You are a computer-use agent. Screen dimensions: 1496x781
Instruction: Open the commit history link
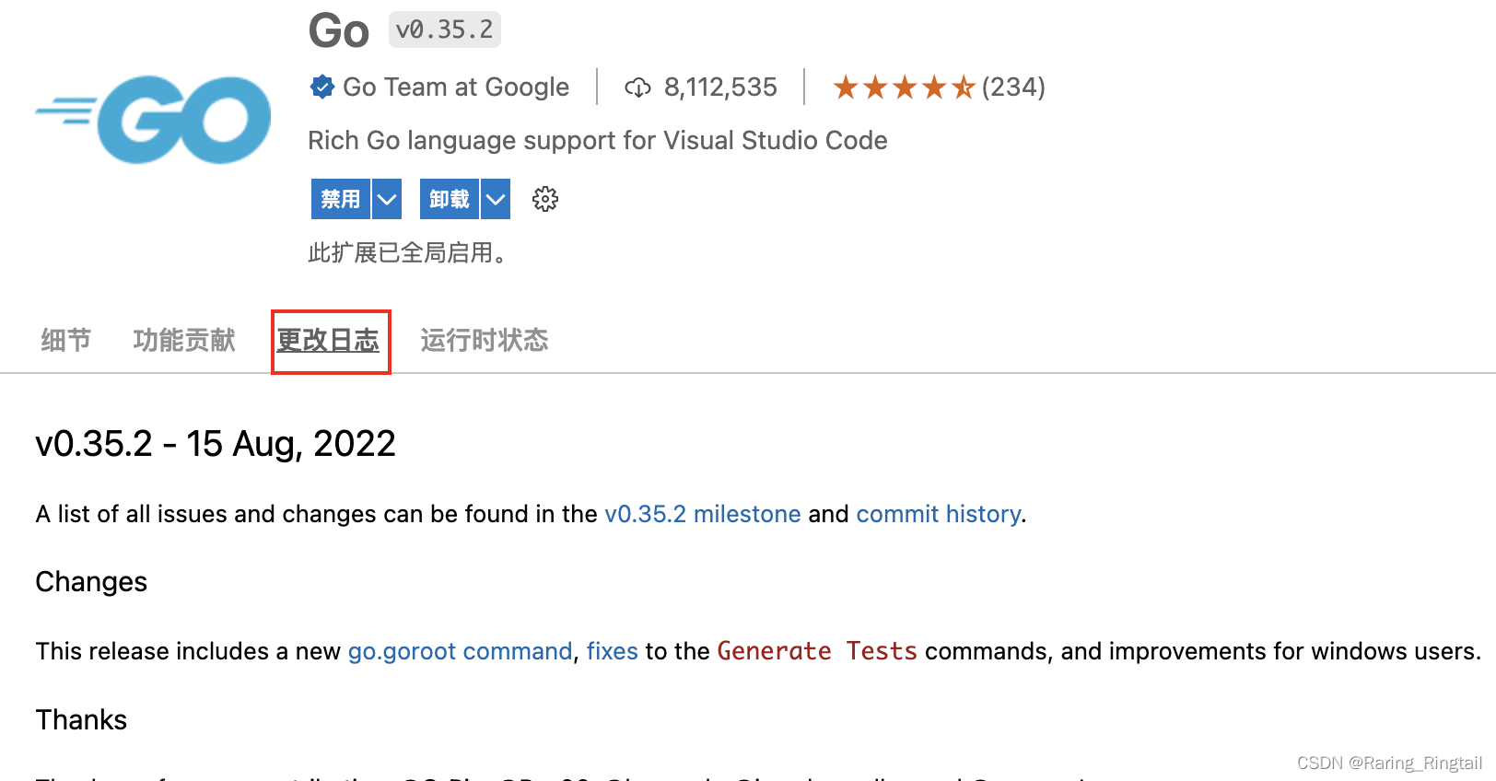tap(939, 514)
